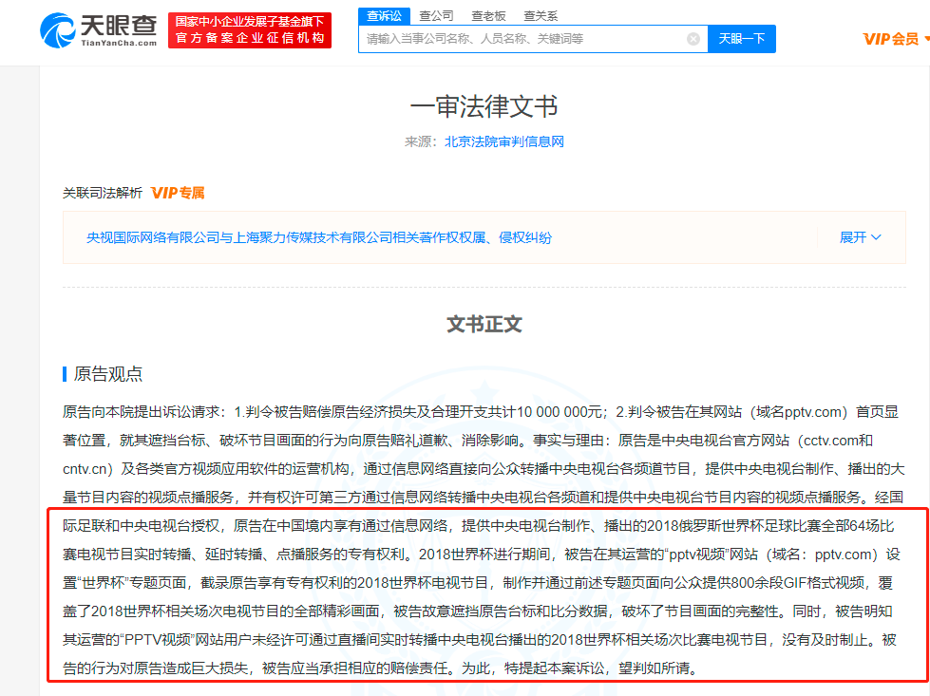Click the text line starting 著位置，就其遮挡台标

tap(468, 441)
